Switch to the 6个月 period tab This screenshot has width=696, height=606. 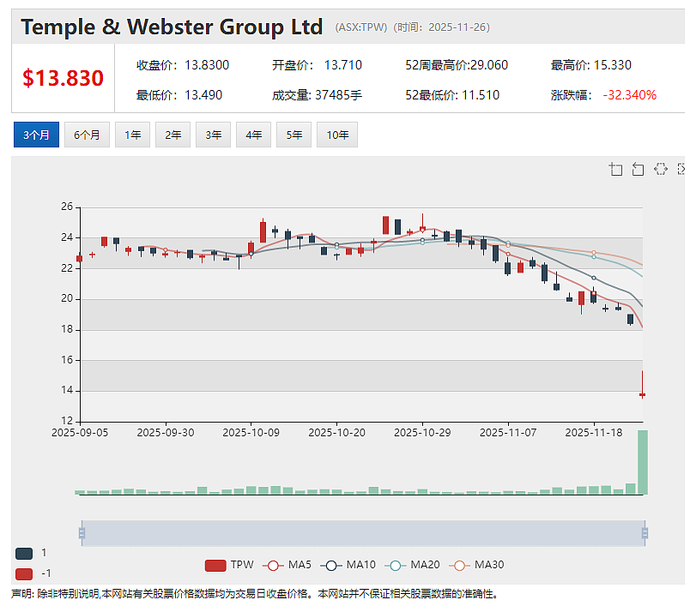click(x=87, y=135)
